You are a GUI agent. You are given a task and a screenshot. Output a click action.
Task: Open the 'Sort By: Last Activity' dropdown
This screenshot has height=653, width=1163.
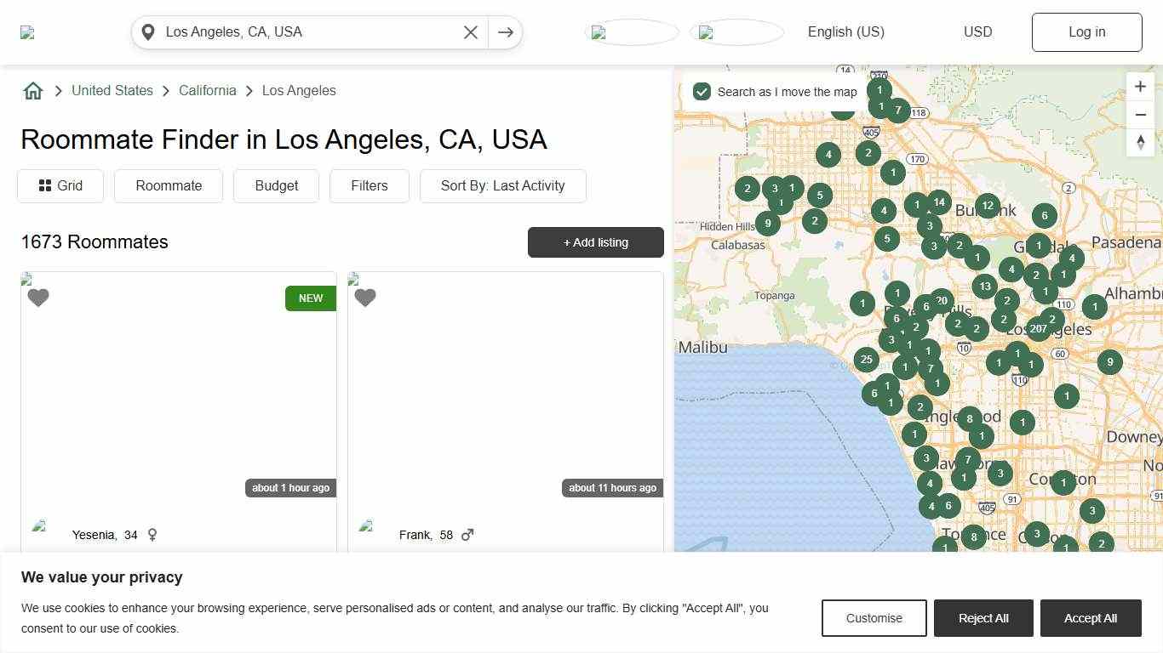coord(502,185)
